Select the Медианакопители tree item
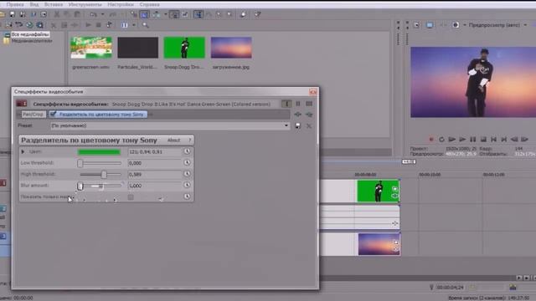 click(x=32, y=41)
